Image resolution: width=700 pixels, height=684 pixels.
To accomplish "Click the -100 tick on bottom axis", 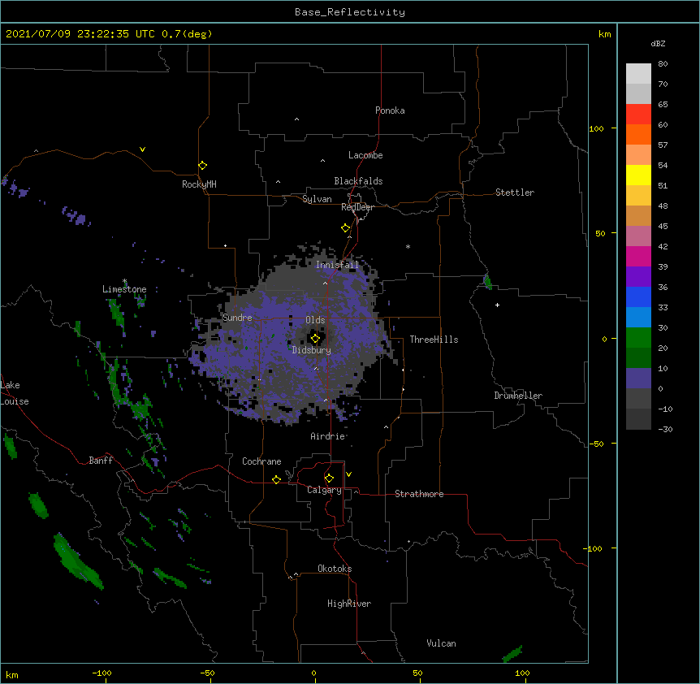I will (102, 673).
